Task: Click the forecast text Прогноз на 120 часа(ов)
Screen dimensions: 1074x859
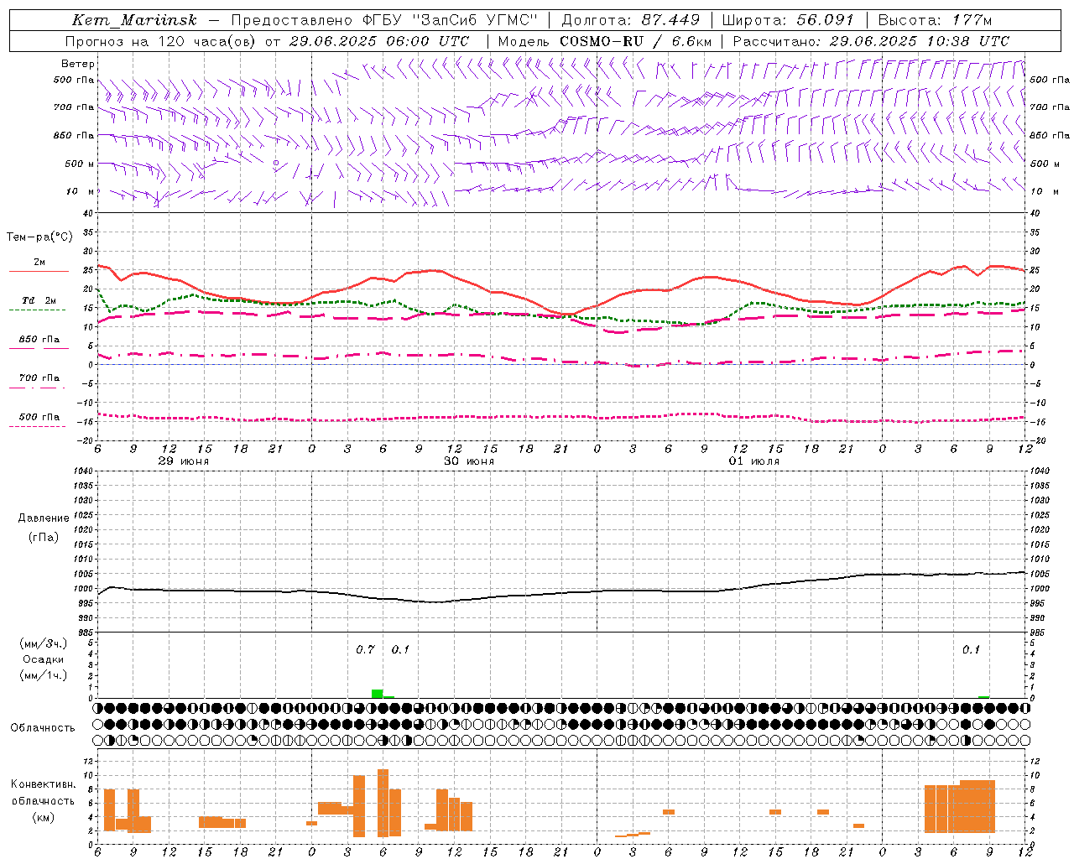Action: (161, 41)
